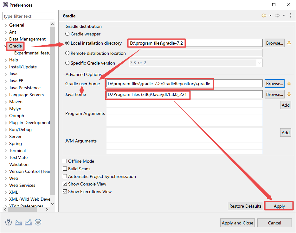The image size is (296, 233).
Task: Click Browse for Local installation directory
Action: [x=274, y=43]
